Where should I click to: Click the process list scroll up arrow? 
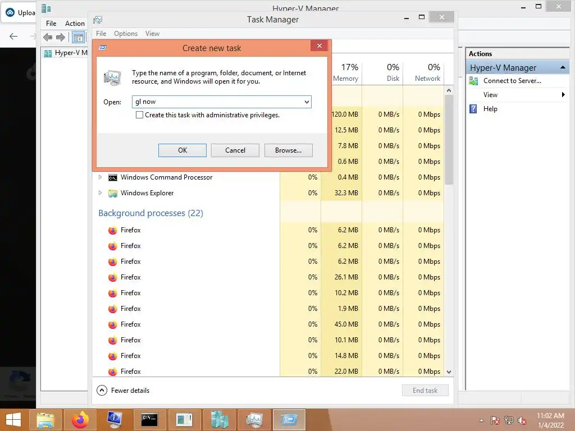click(449, 90)
